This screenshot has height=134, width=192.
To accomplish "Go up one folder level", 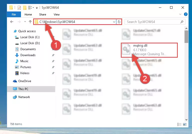I will (x=30, y=22).
